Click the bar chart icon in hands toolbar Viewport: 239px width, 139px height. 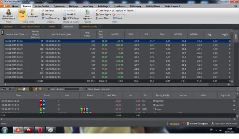[x=36, y=89]
